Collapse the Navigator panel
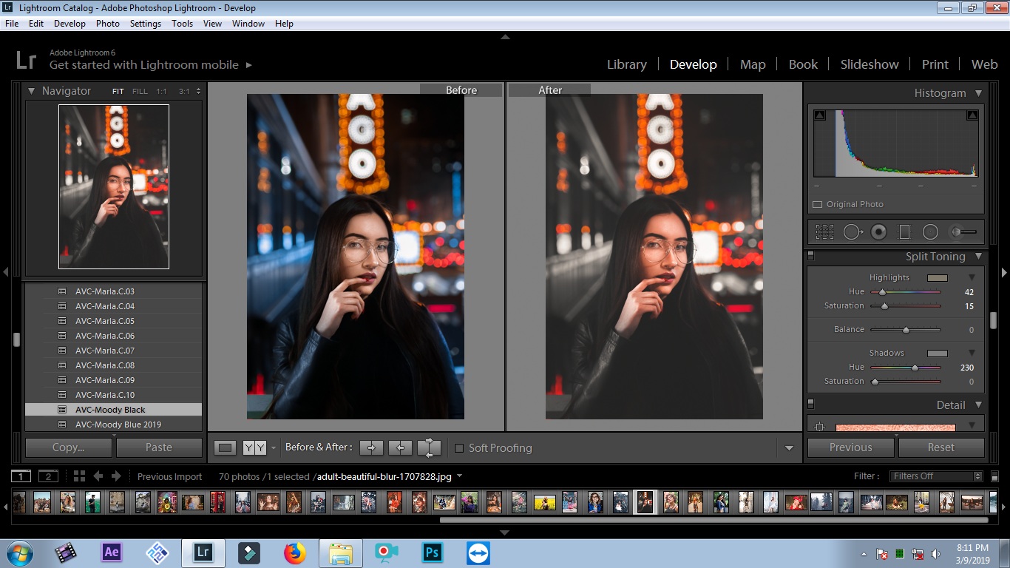The width and height of the screenshot is (1010, 568). coord(32,91)
